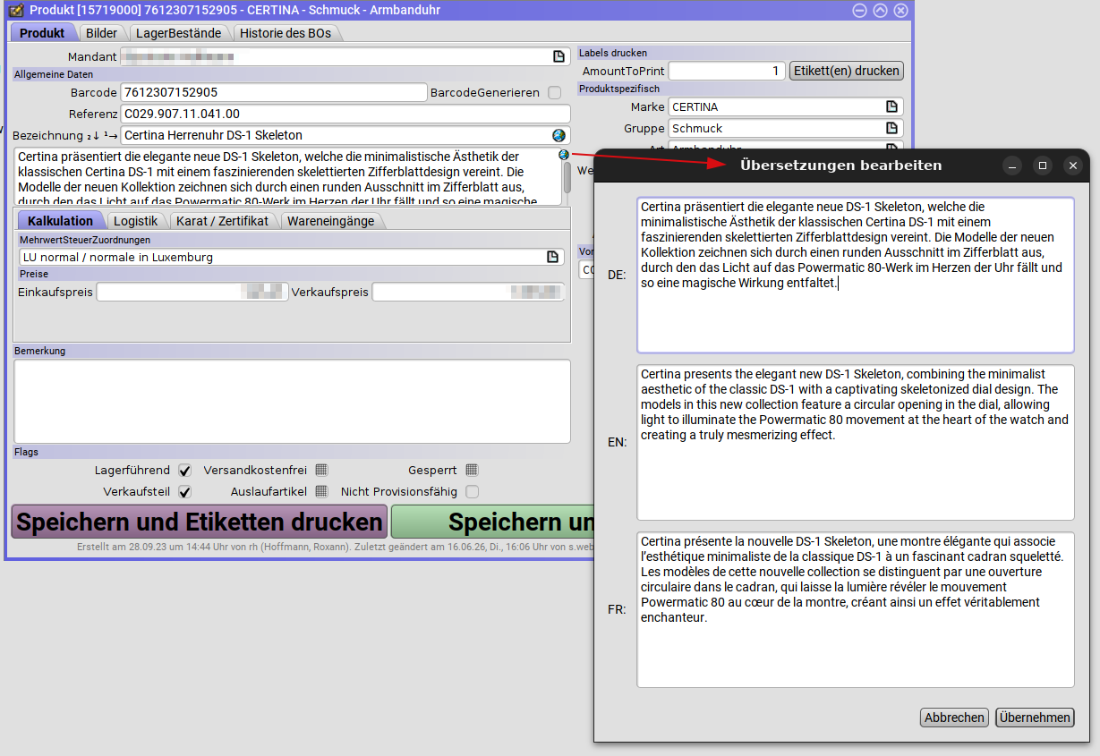Switch to the Bilder tab
This screenshot has height=756, width=1100.
[101, 33]
